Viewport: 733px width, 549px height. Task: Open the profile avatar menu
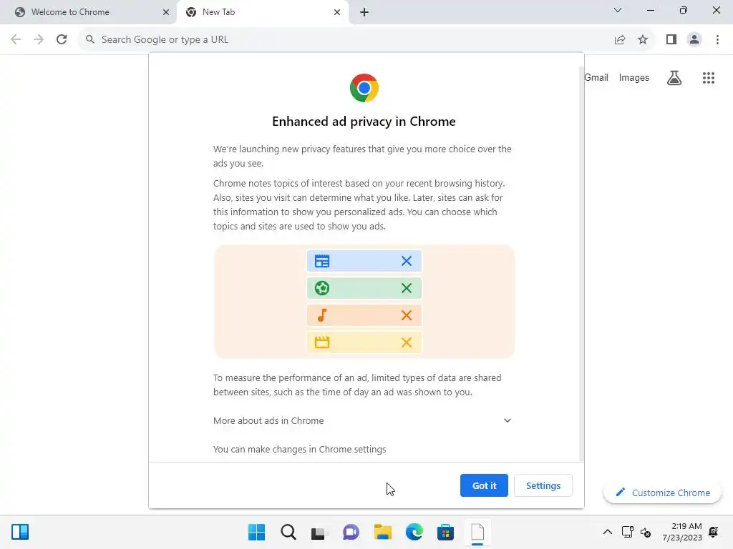click(x=694, y=40)
